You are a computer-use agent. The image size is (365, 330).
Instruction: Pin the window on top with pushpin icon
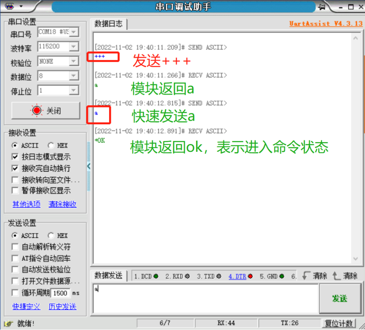coord(322,7)
